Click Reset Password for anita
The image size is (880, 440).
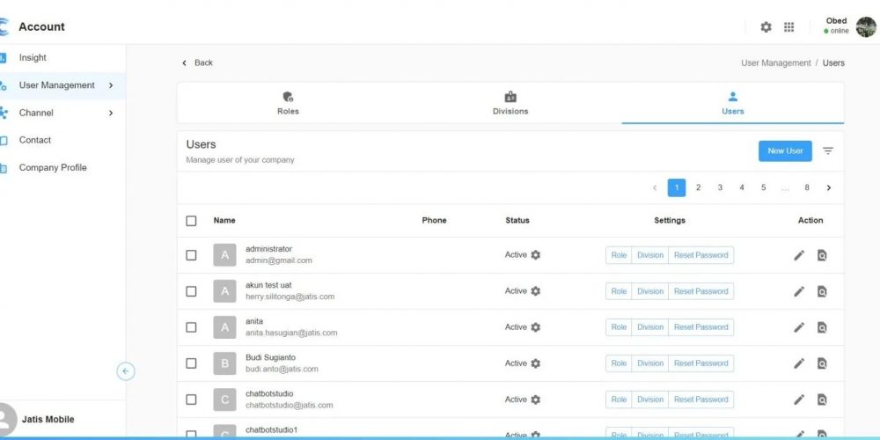(x=700, y=327)
